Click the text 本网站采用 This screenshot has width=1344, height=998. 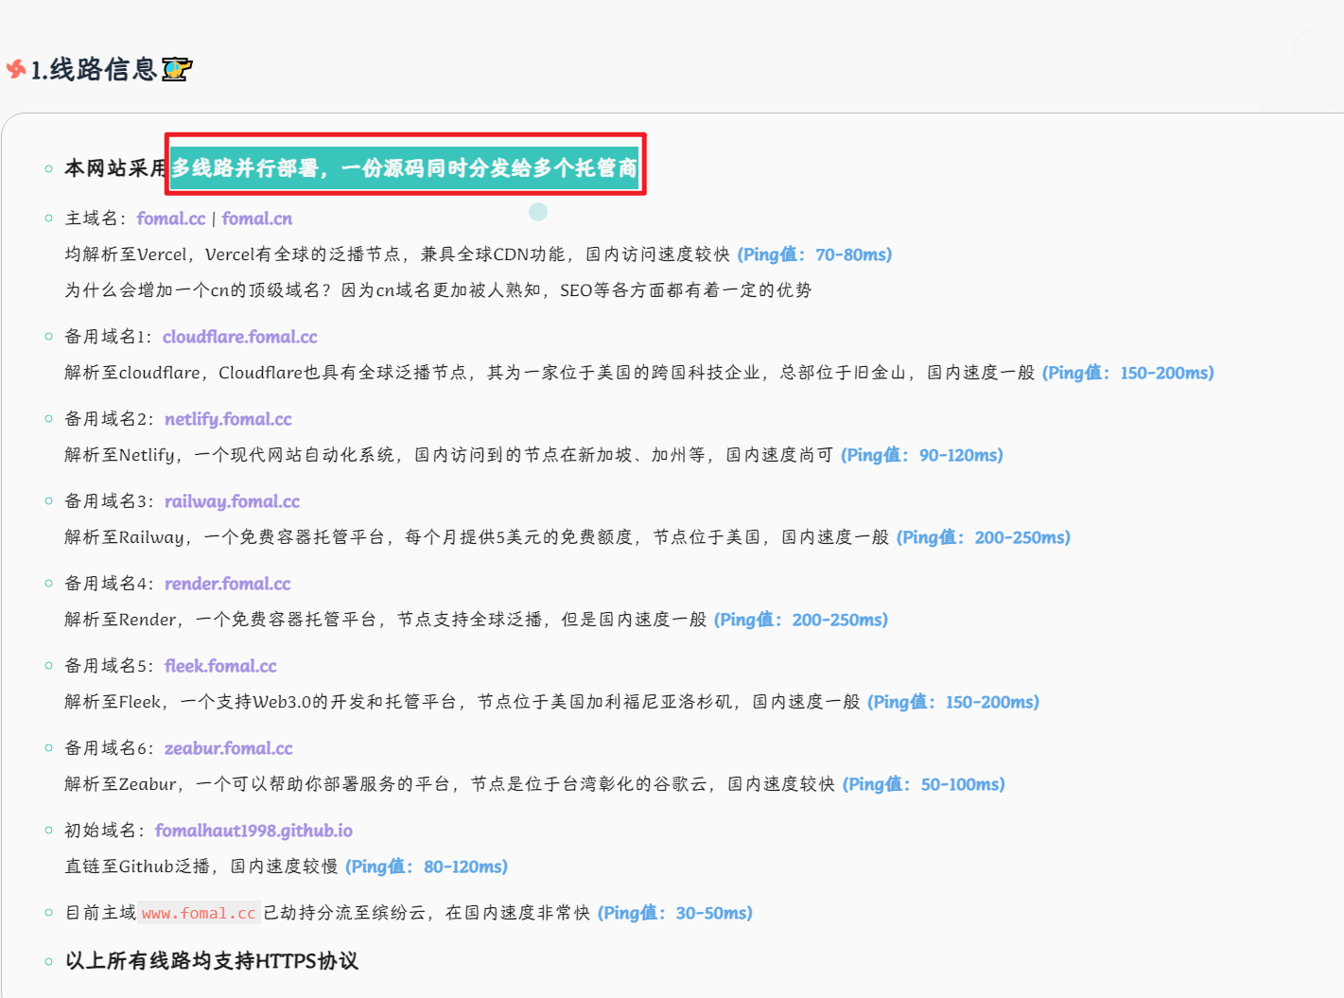(116, 168)
